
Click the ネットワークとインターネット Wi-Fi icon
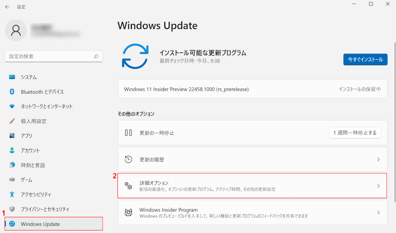pos(12,107)
